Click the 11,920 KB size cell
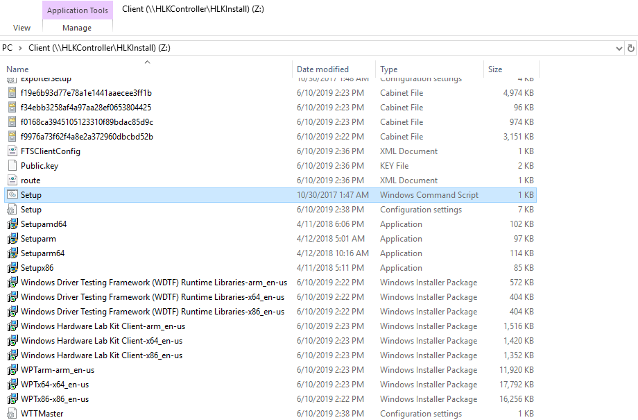This screenshot has width=638, height=420. tap(517, 370)
